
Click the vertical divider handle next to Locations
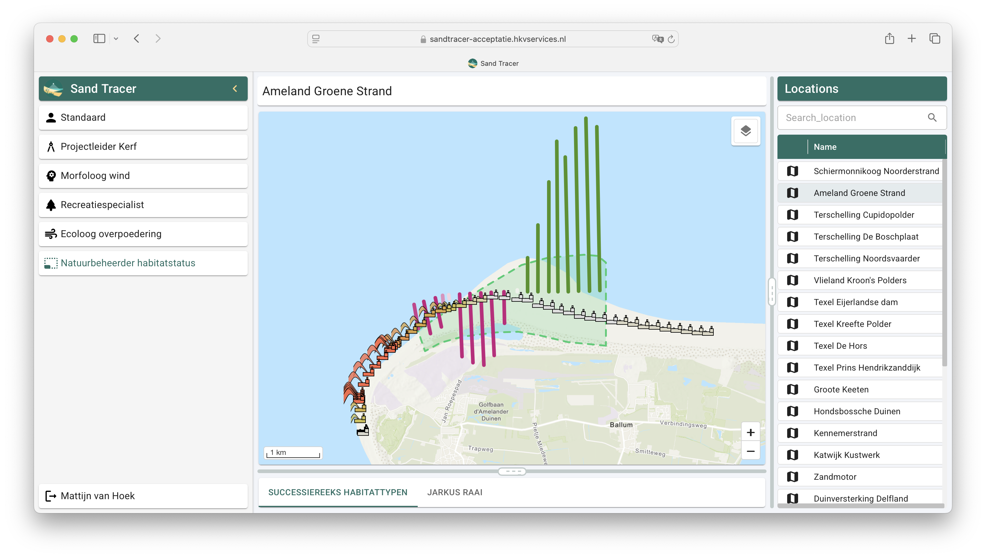pos(772,291)
